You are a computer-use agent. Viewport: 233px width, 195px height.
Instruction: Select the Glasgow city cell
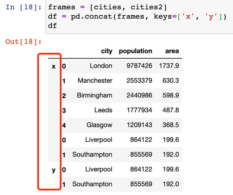pyautogui.click(x=99, y=125)
